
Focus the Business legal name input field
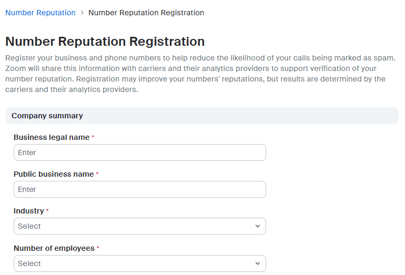click(139, 152)
